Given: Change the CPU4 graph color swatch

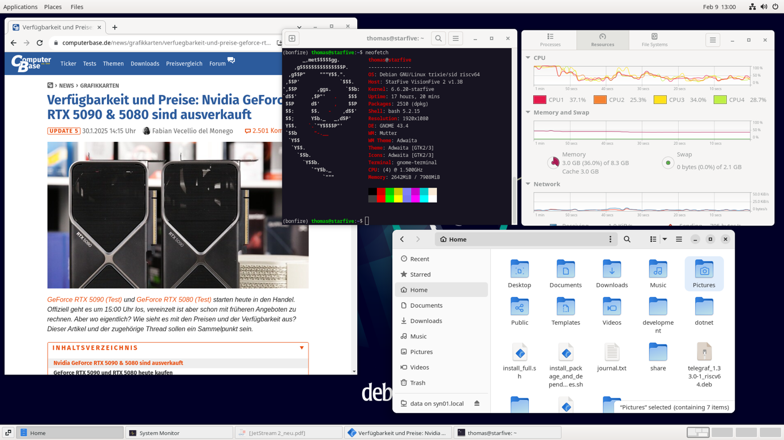Looking at the screenshot, I should pyautogui.click(x=720, y=99).
